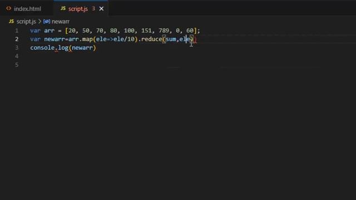Click line number 4 in the gutter
The image size is (356, 200).
click(17, 56)
